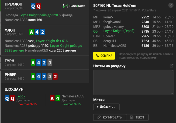Click stack value 7223 for dengu11
This screenshot has width=176, height=123.
coord(145,41)
